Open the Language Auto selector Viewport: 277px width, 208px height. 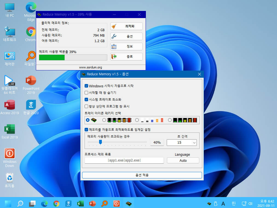183,160
